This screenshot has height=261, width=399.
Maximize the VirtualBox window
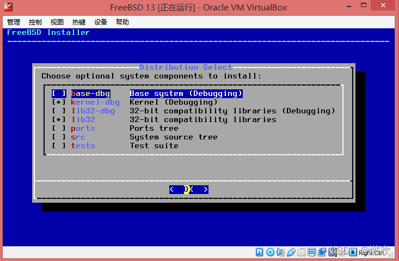[x=364, y=5]
